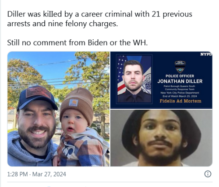Click 'End of Watch March 25, 2024' line
The image size is (219, 187).
[x=180, y=96]
